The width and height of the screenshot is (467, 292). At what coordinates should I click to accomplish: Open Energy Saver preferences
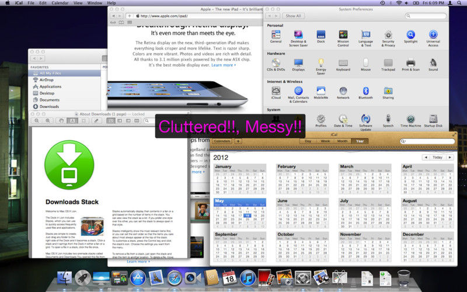pos(320,67)
